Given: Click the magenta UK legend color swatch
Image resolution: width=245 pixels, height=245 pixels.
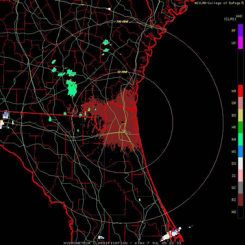Looking at the screenshot, I should tap(240, 43).
